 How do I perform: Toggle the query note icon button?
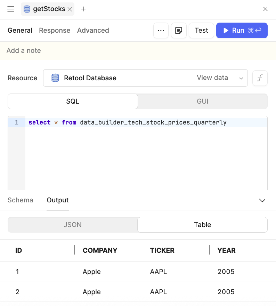coord(179,31)
